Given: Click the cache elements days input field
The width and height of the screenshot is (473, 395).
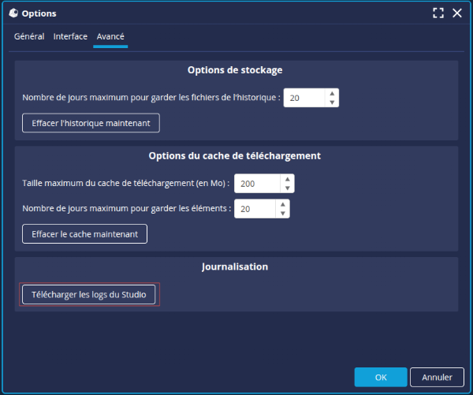Looking at the screenshot, I should (255, 209).
